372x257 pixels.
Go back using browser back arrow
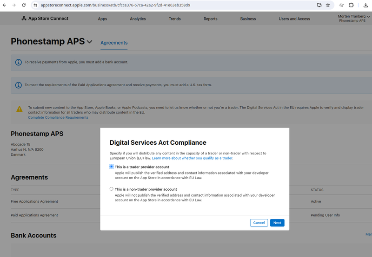5,5
